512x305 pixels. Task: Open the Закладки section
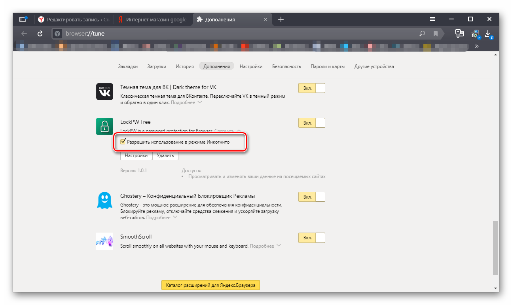click(128, 66)
